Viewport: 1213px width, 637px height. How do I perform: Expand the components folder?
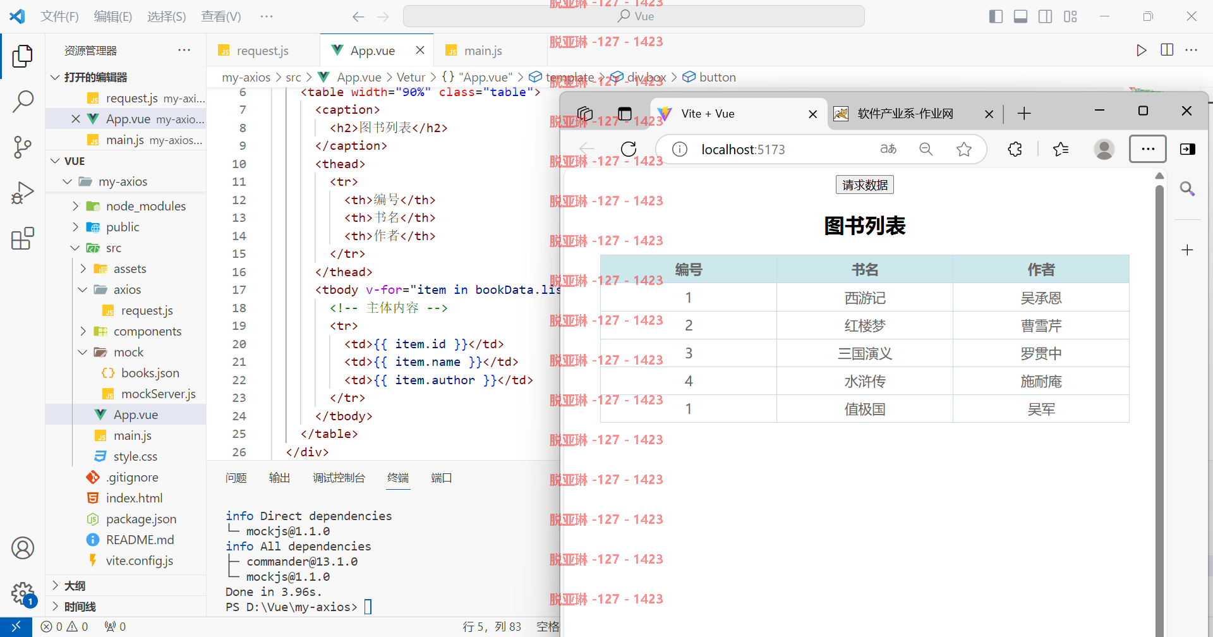(83, 331)
